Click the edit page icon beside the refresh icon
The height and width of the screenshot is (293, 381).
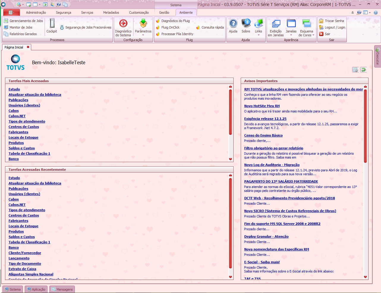click(x=355, y=70)
